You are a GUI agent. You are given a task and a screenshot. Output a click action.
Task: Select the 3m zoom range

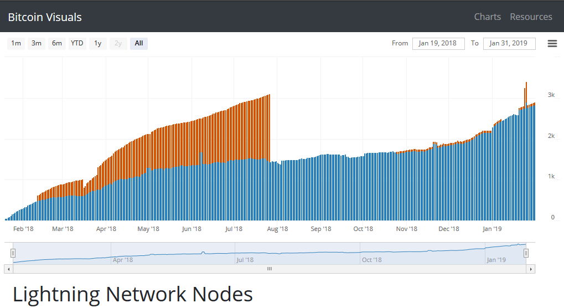37,43
